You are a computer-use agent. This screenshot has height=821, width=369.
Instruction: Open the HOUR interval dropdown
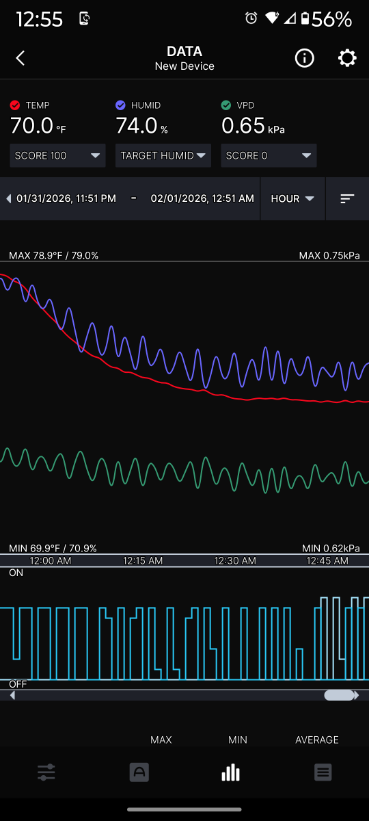tap(292, 198)
